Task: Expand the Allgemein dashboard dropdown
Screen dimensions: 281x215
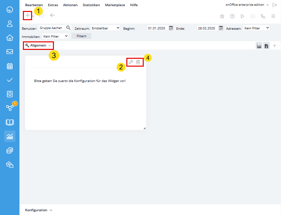Action: [38, 45]
